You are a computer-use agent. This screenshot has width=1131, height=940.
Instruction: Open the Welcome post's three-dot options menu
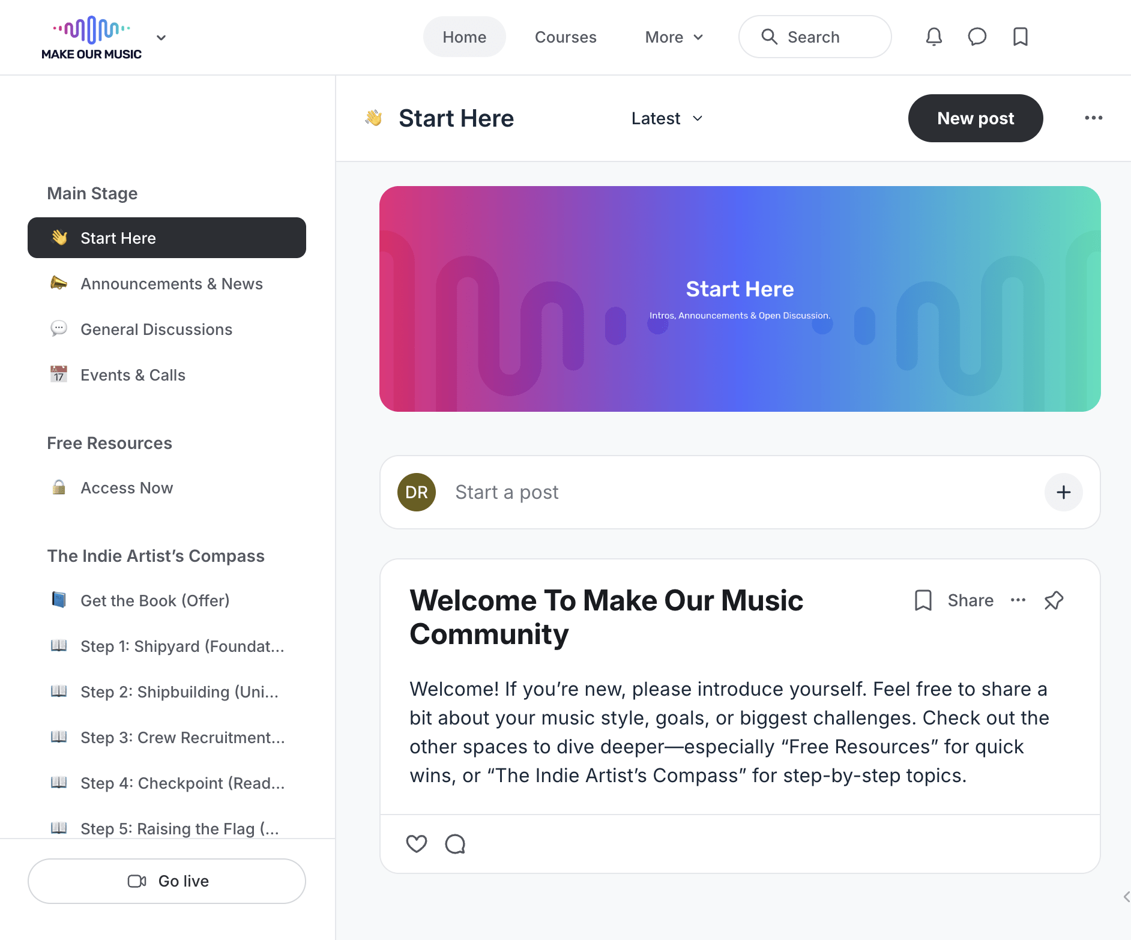click(1018, 600)
